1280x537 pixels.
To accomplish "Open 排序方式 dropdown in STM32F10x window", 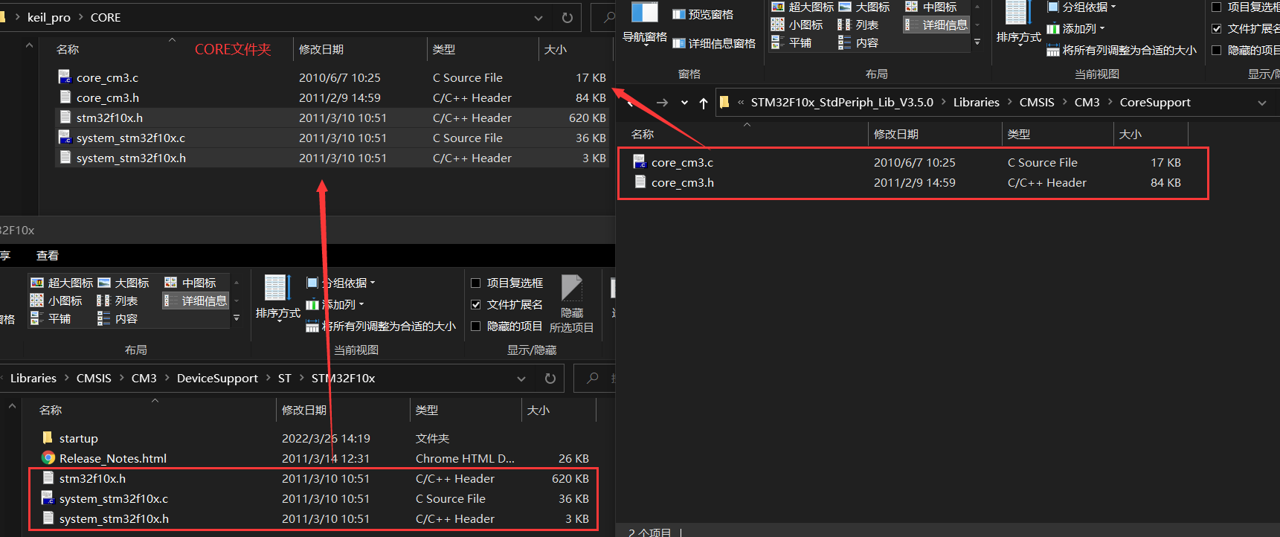I will pyautogui.click(x=278, y=300).
